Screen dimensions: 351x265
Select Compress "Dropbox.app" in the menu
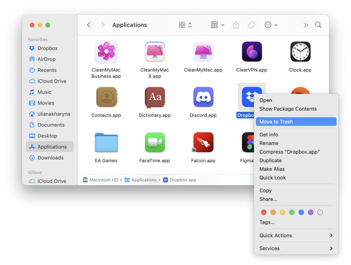290,152
